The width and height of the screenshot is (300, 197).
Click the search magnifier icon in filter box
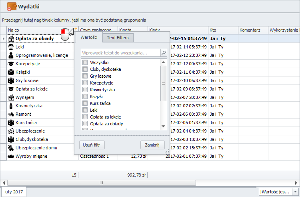point(164,53)
